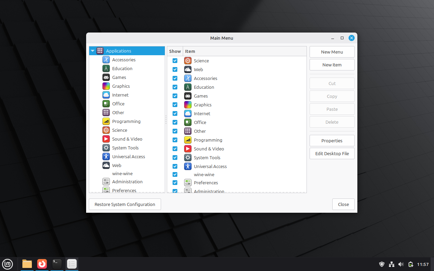Select the Games icon in the left tree
Screen dimensions: 434x271
tap(106, 77)
